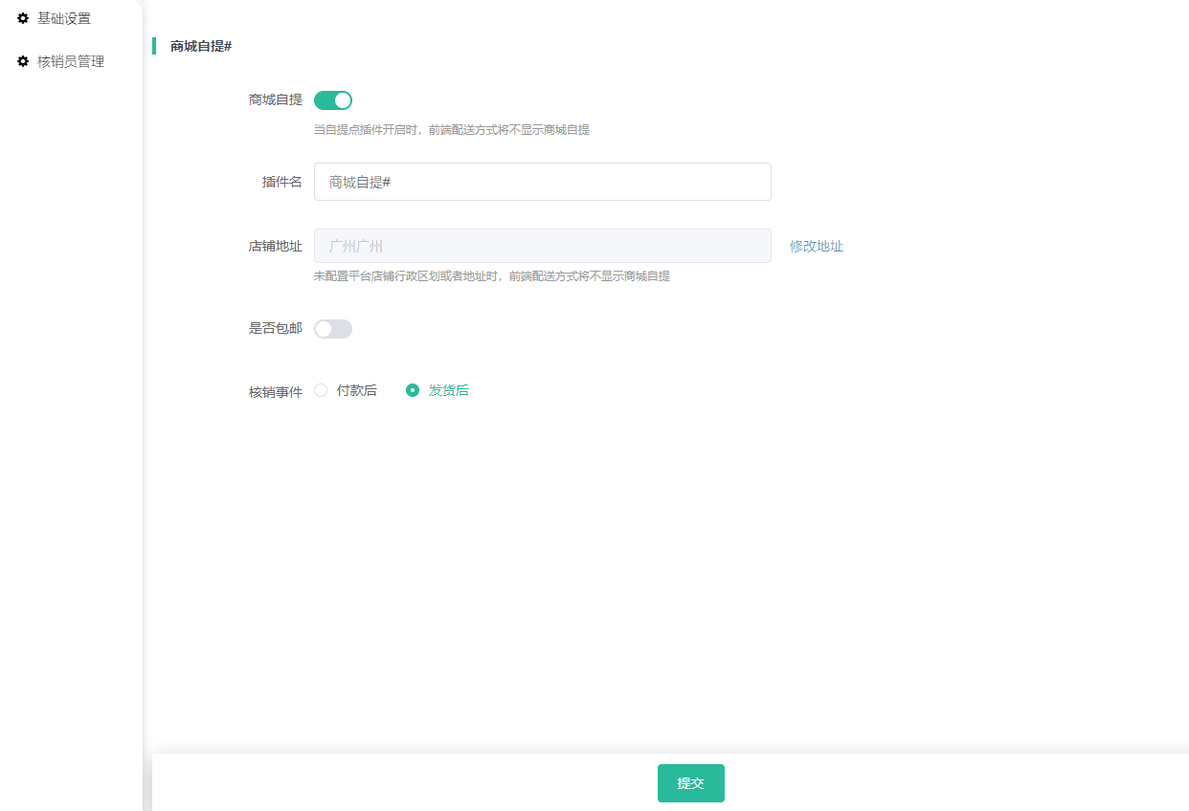
Task: Click the disabled 店铺地址 field showing 广州广州
Action: click(542, 246)
